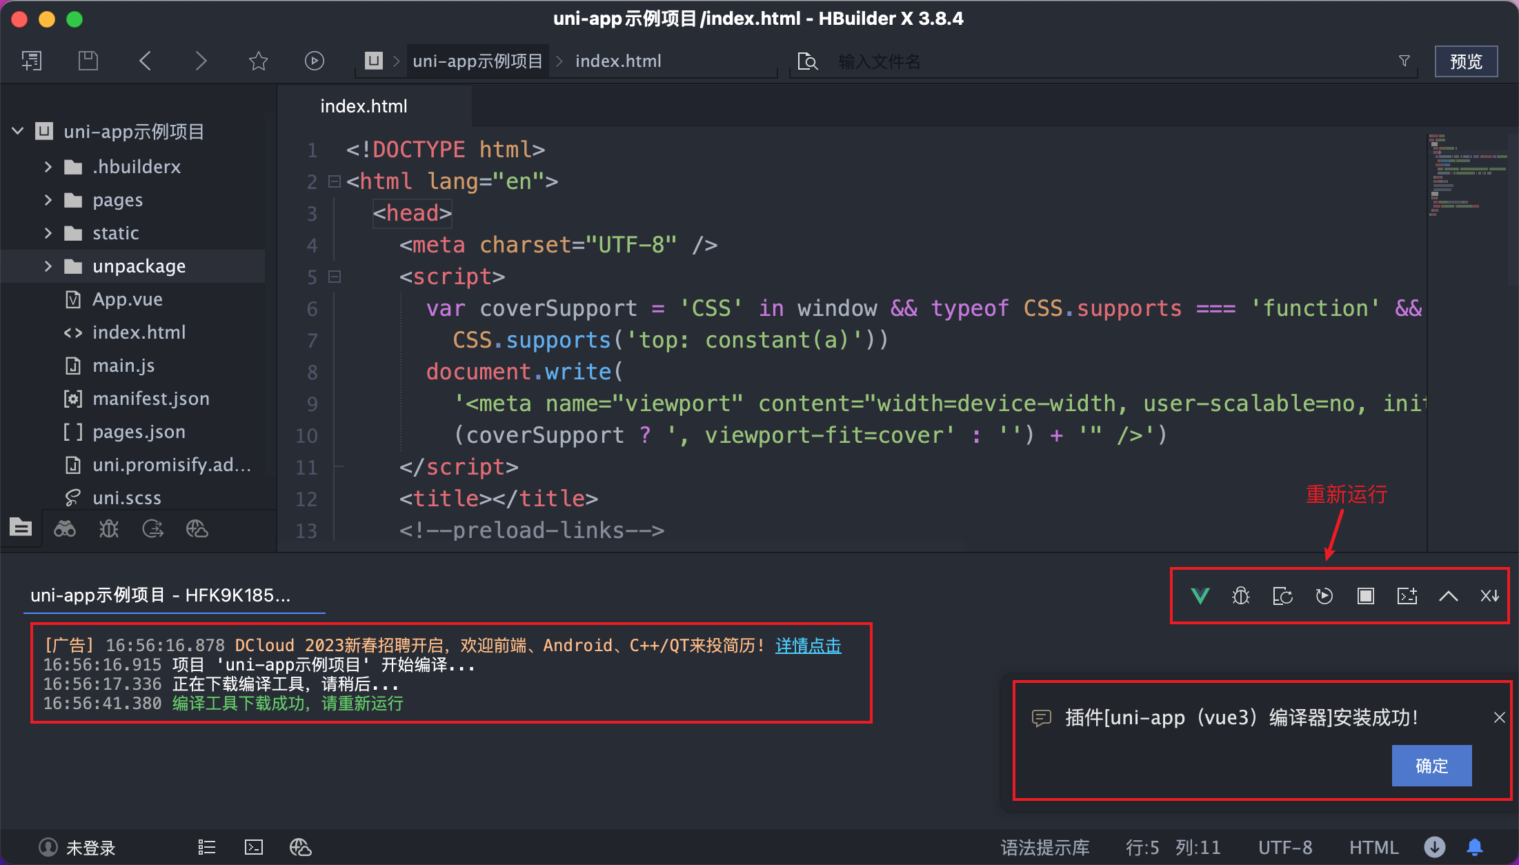
Task: Click the run play icon in toolbar
Action: (x=314, y=61)
